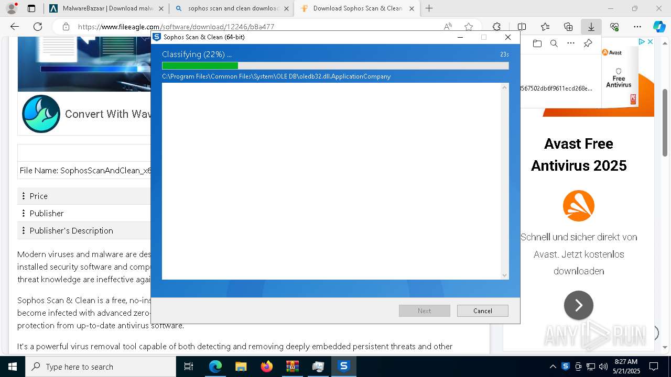The width and height of the screenshot is (671, 377).
Task: Open the tab actions menu icon
Action: click(31, 8)
